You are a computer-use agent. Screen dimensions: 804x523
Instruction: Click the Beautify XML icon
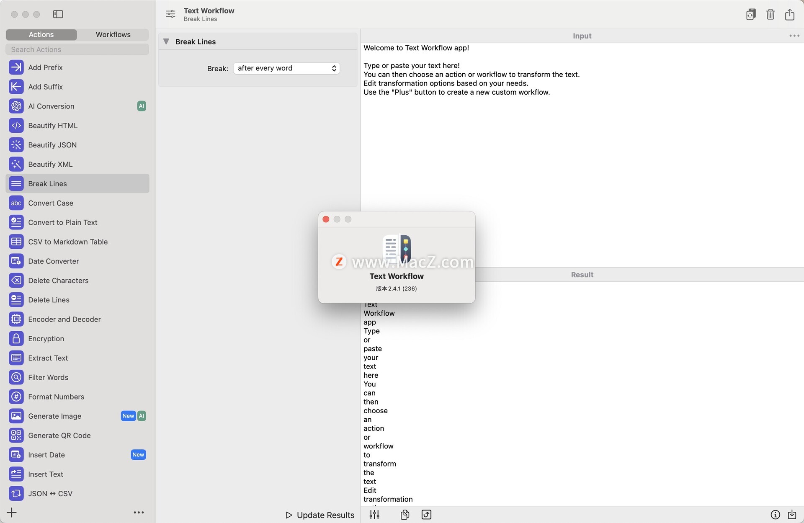pyautogui.click(x=16, y=164)
